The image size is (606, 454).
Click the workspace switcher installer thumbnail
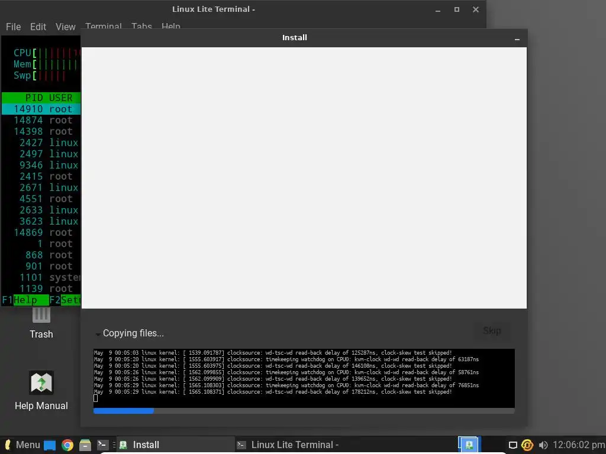(469, 445)
